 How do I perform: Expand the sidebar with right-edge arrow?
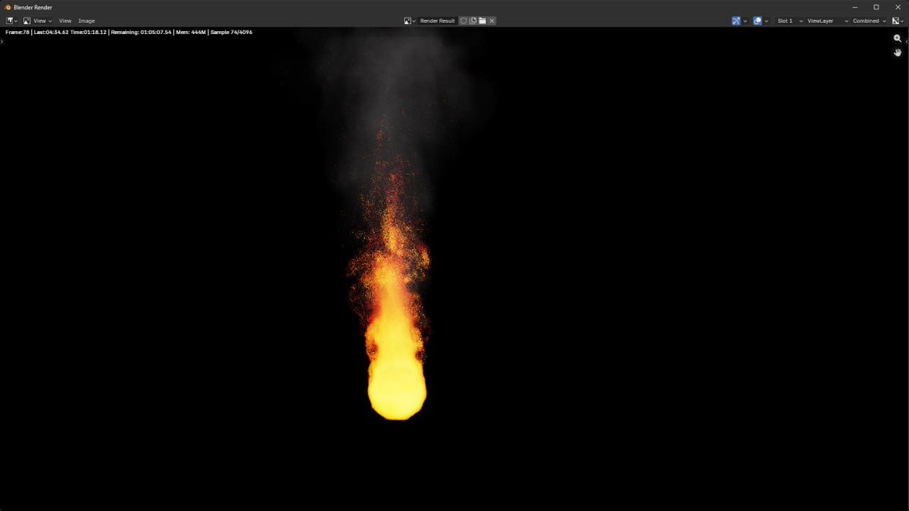[x=907, y=41]
